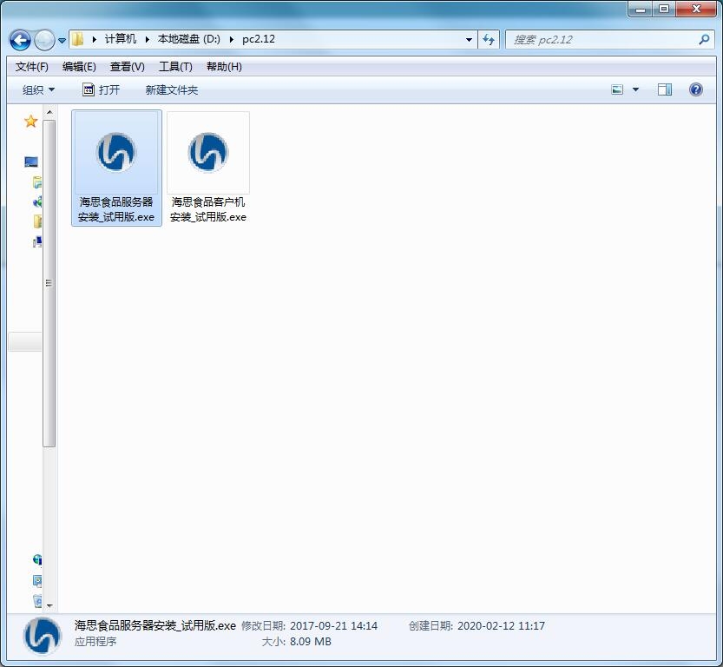Click the change view icon button
The image size is (723, 667).
click(617, 89)
